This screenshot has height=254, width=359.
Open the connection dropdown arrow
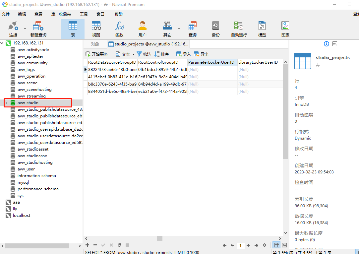(25, 29)
